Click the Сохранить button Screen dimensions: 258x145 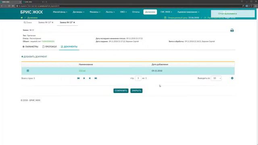(121, 91)
